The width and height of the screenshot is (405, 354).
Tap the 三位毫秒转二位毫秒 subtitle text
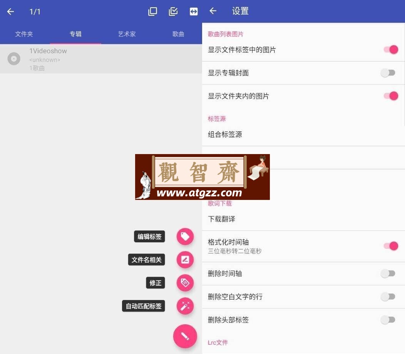(x=234, y=251)
